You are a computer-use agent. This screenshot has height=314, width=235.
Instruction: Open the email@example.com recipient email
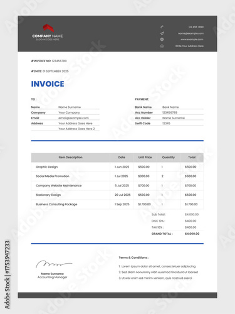tap(73, 118)
